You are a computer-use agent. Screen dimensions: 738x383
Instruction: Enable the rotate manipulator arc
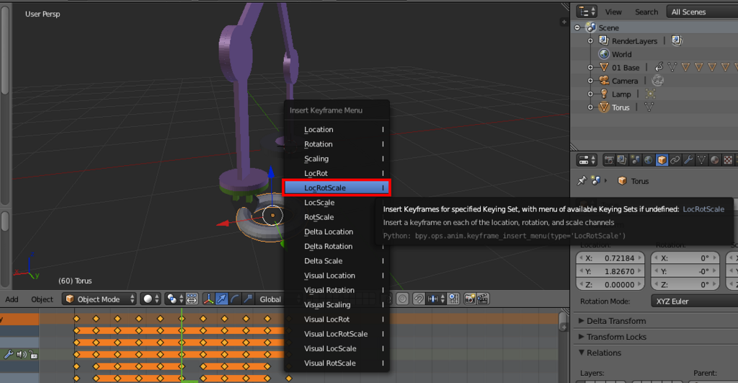click(x=234, y=299)
